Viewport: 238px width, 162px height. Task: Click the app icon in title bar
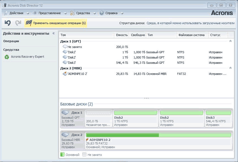tap(4, 5)
